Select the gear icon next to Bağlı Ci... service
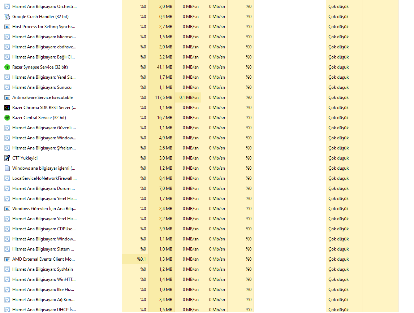Image resolution: width=414 pixels, height=313 pixels. [7, 57]
